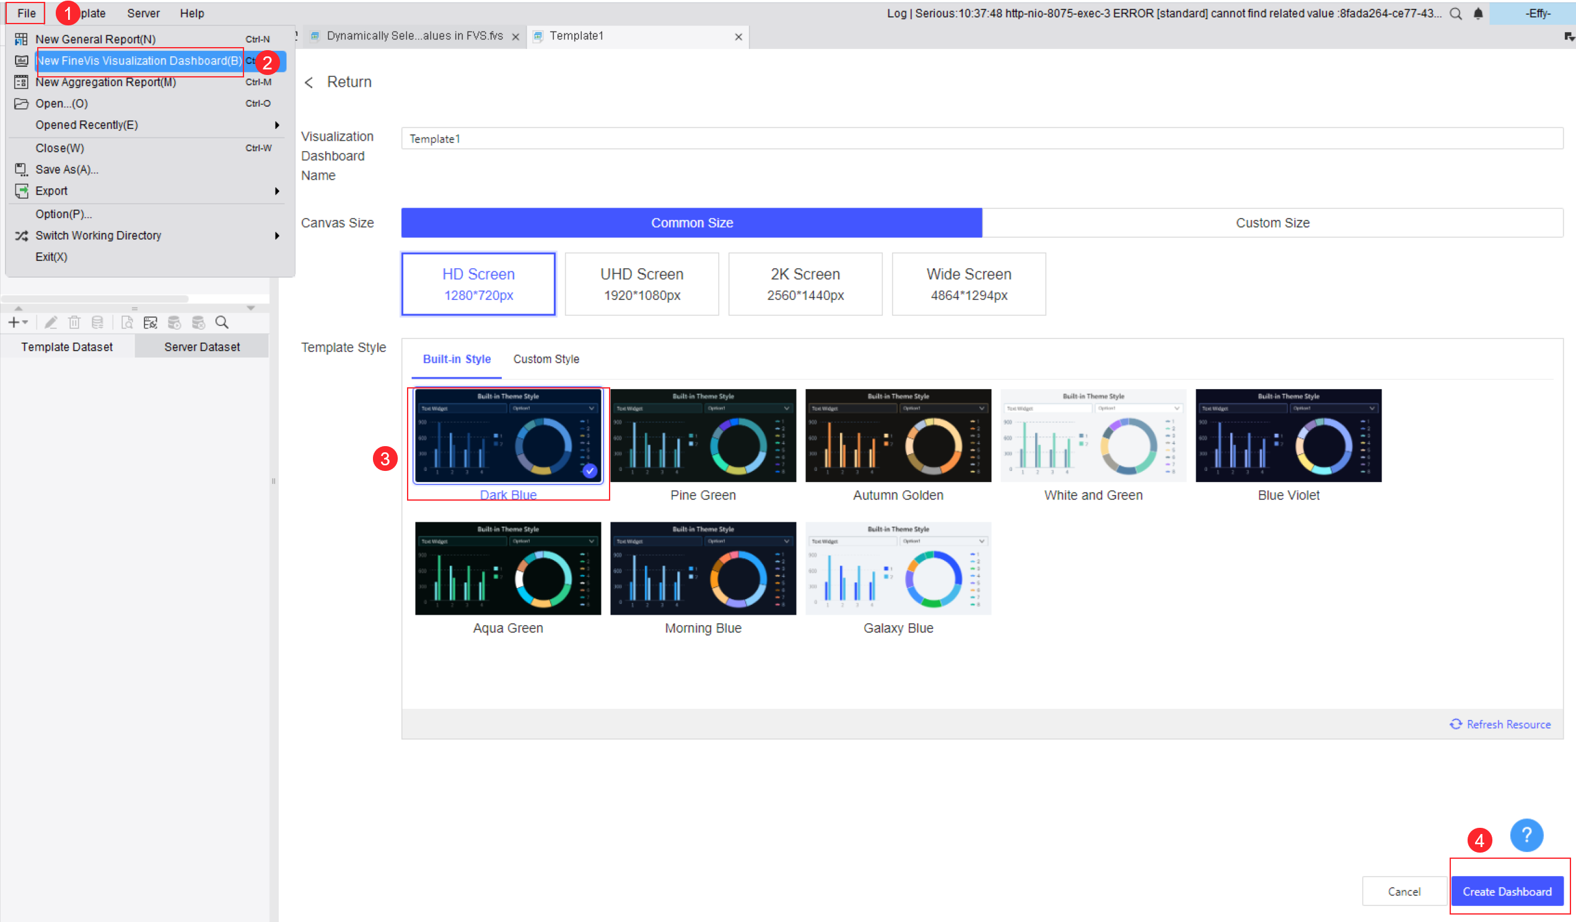Click the database list icon after trash
The width and height of the screenshot is (1576, 922).
coord(97,322)
